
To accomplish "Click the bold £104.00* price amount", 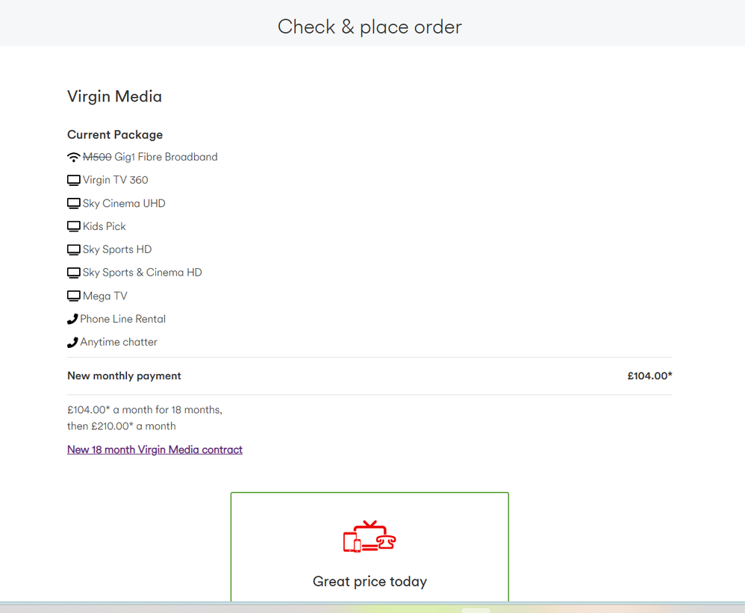I will pos(650,376).
